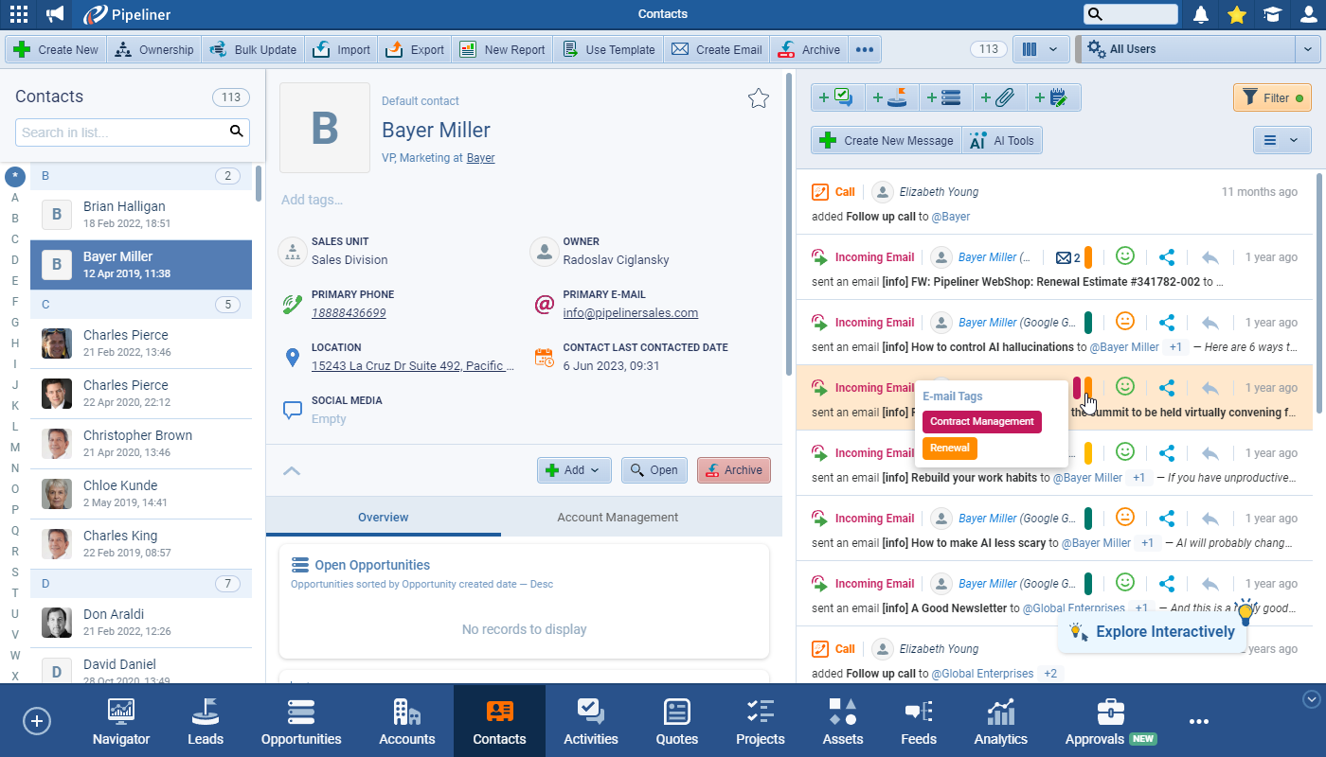The image size is (1326, 757).
Task: Open the info@pipelinersales.com email link
Action: (630, 313)
